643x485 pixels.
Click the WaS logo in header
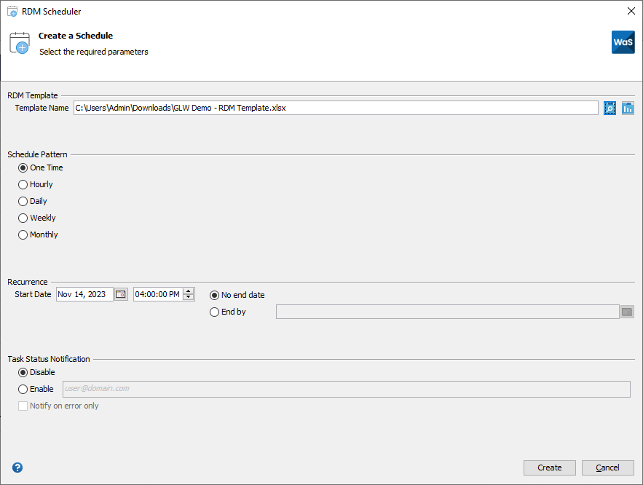pyautogui.click(x=623, y=42)
